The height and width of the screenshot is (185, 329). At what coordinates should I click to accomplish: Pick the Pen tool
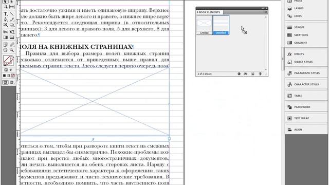[5, 20]
